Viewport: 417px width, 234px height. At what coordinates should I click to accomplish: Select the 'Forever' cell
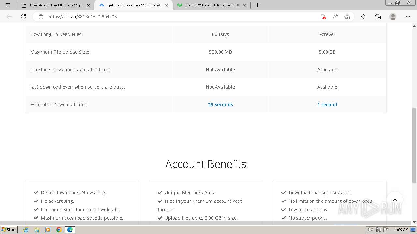(327, 34)
